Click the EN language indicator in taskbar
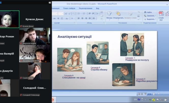This screenshot has width=169, height=103. tap(135, 99)
